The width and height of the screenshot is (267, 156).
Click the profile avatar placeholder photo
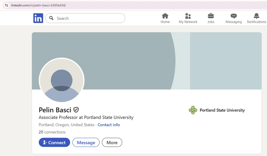coord(62,80)
